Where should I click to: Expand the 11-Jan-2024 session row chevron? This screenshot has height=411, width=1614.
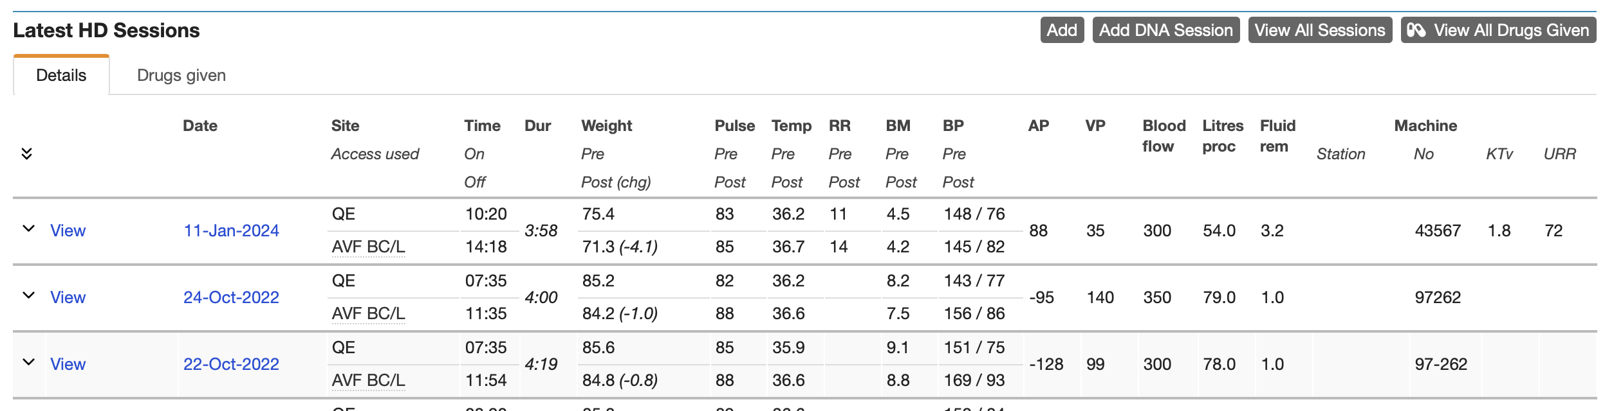[28, 229]
